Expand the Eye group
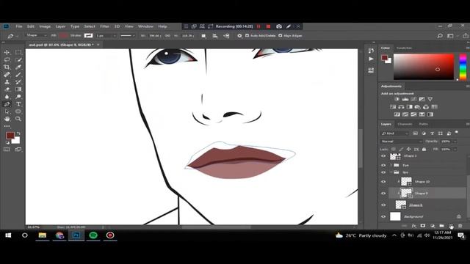Image resolution: width=470 pixels, height=264 pixels. pyautogui.click(x=391, y=165)
